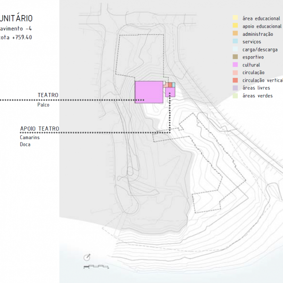Click the 'Palco' sub-label
The height and width of the screenshot is (283, 283).
(44, 105)
